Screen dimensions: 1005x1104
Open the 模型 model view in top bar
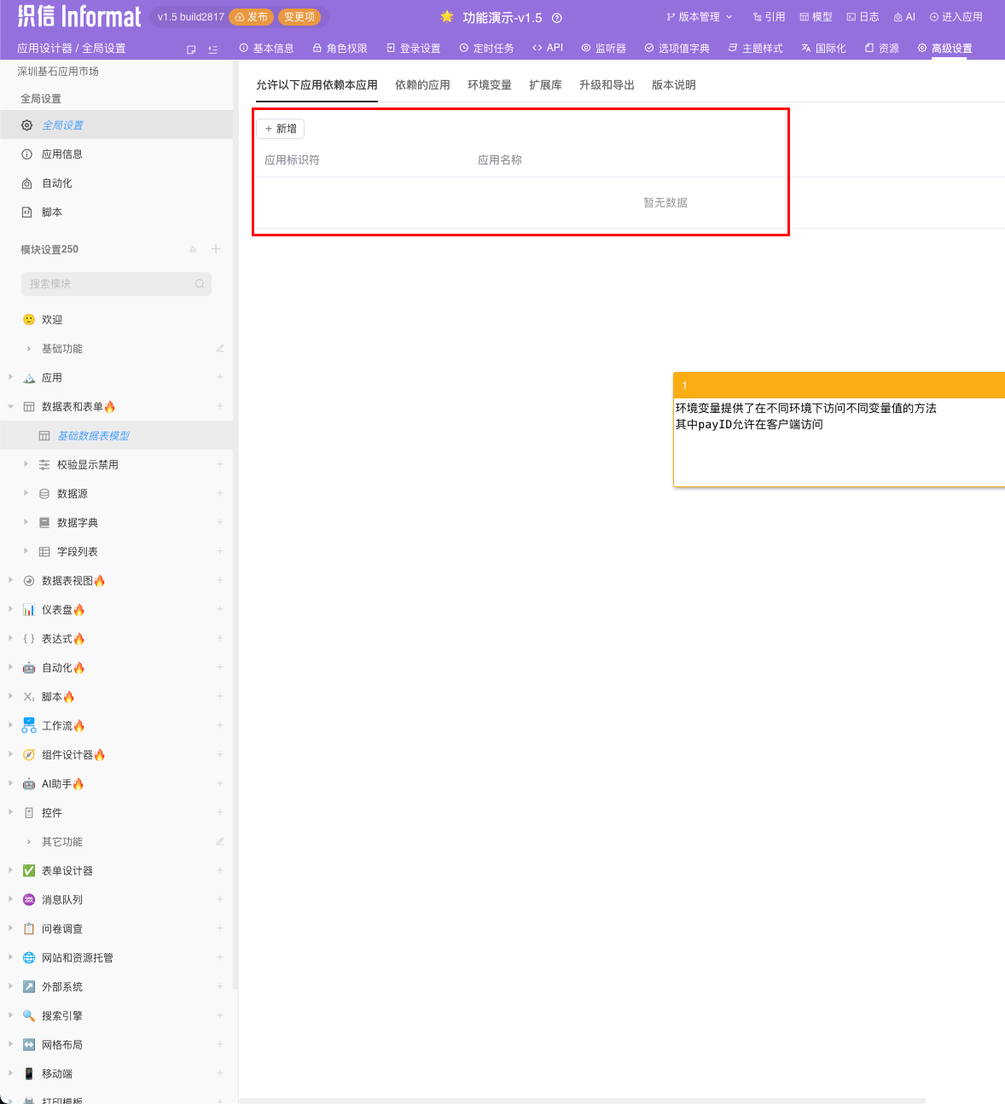[x=816, y=17]
